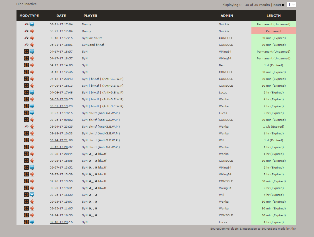Open the page number dropdown

click(292, 5)
